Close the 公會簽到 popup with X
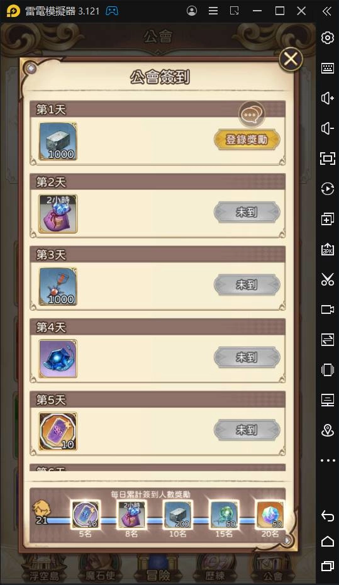This screenshot has width=339, height=585. click(x=291, y=59)
